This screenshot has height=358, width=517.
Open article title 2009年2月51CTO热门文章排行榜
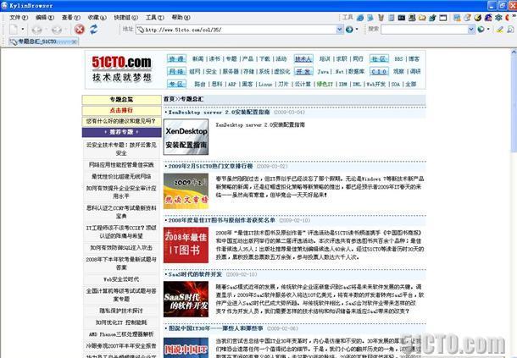[x=210, y=167]
